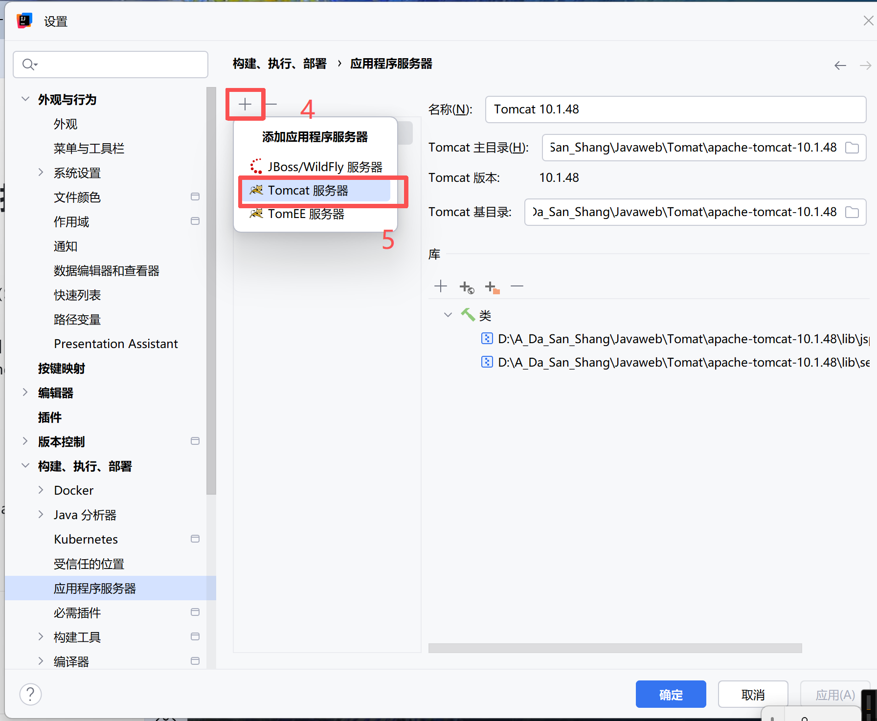Click the plus icon to add application server
This screenshot has width=877, height=721.
245,104
